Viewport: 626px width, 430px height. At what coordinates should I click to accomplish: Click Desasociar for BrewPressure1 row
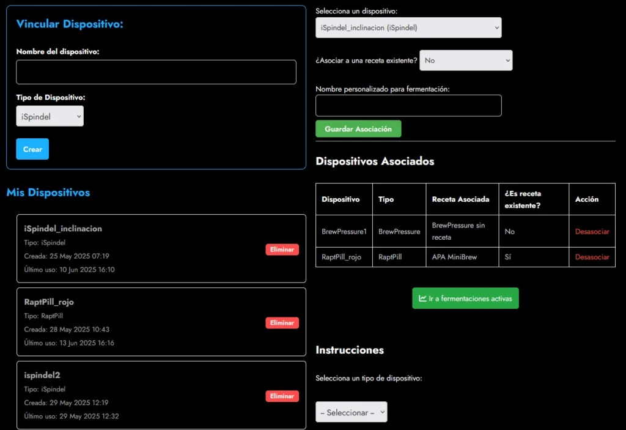coord(592,232)
